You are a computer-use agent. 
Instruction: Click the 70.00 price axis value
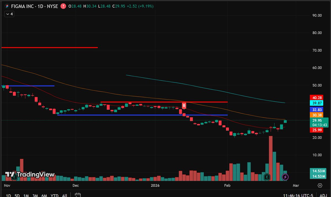click(317, 50)
